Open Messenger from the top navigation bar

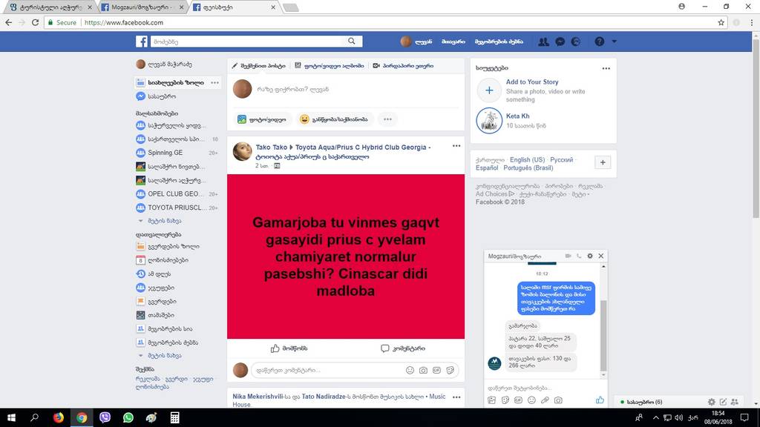pyautogui.click(x=560, y=42)
